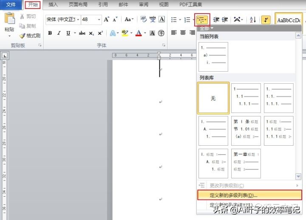Toggle Superscript formatting
The height and width of the screenshot is (220, 306).
coord(100,33)
